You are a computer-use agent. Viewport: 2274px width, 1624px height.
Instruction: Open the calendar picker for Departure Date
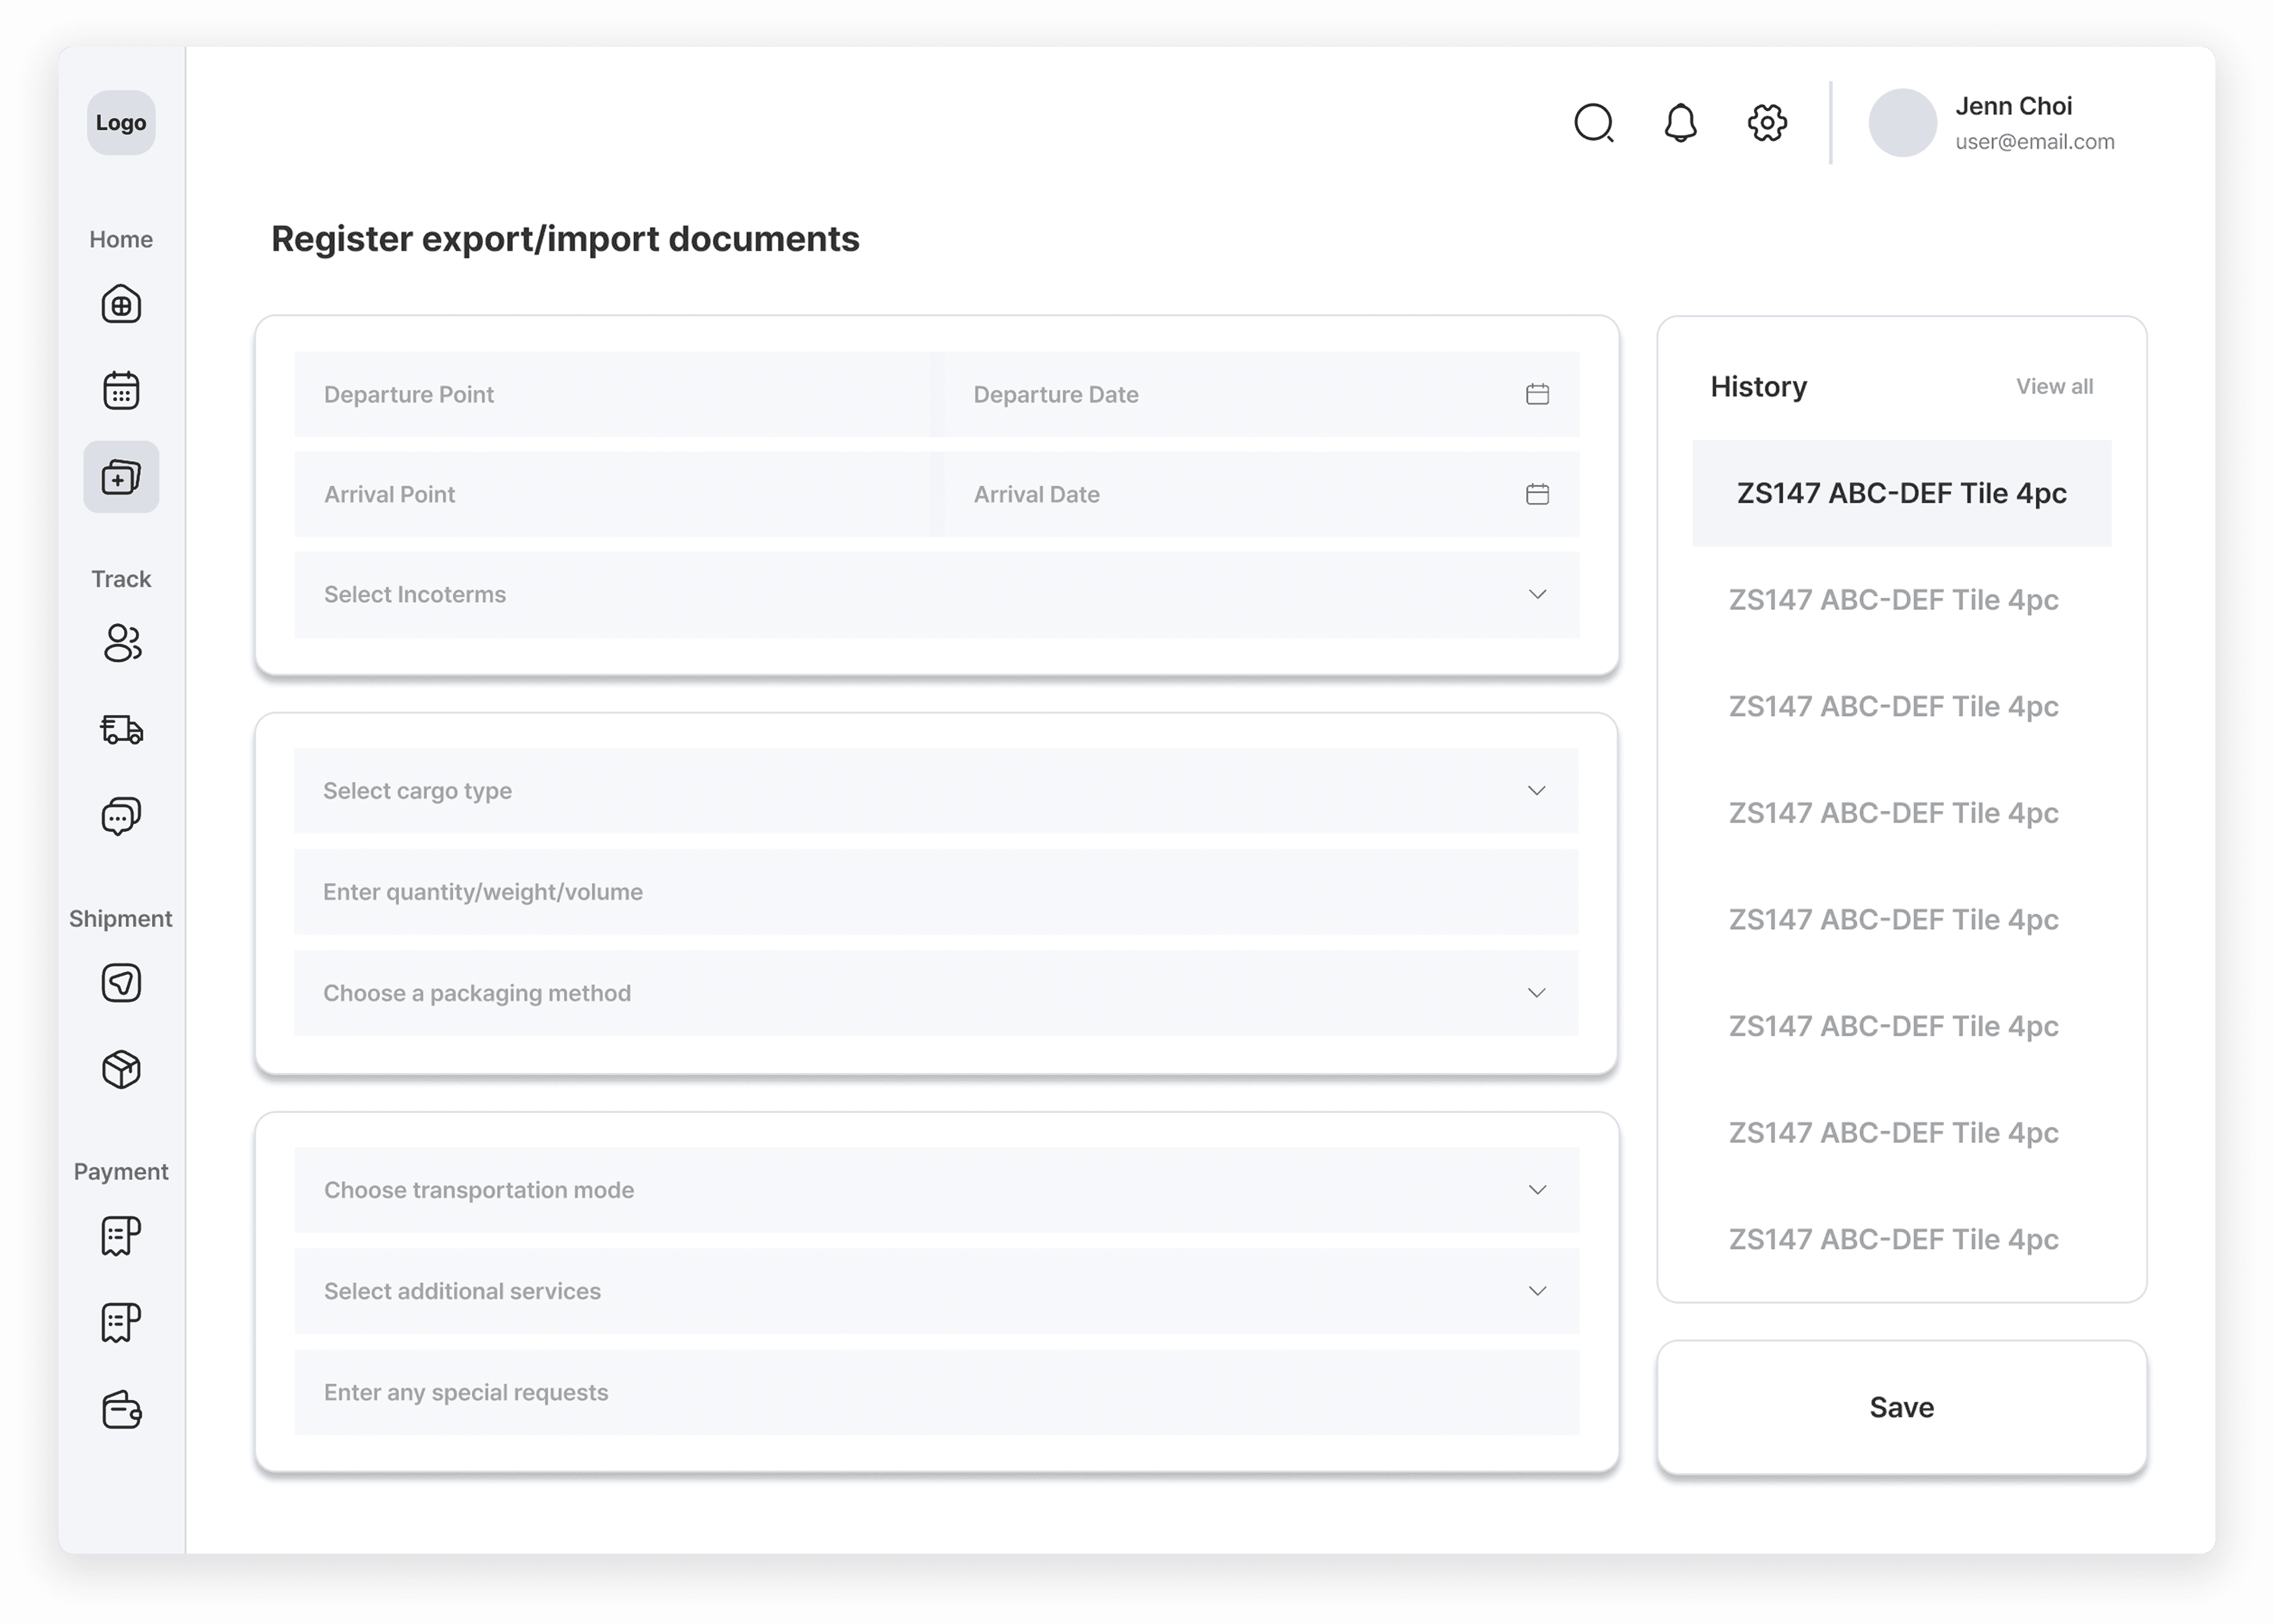pos(1537,394)
